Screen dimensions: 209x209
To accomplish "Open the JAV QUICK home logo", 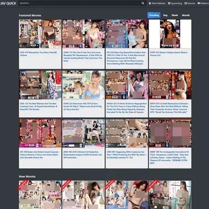I will (8, 3).
